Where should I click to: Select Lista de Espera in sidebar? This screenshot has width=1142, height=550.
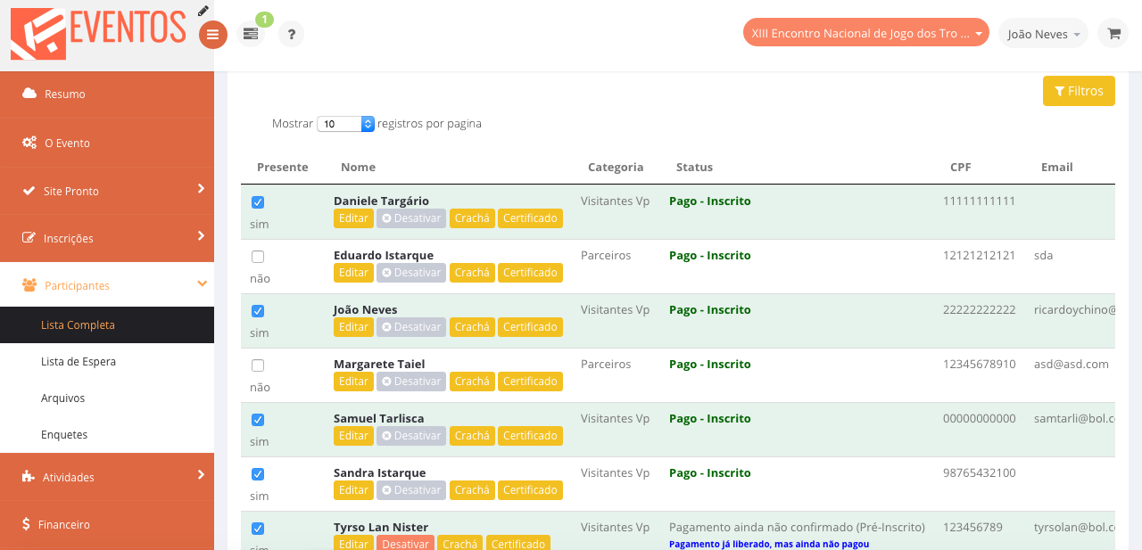[79, 362]
